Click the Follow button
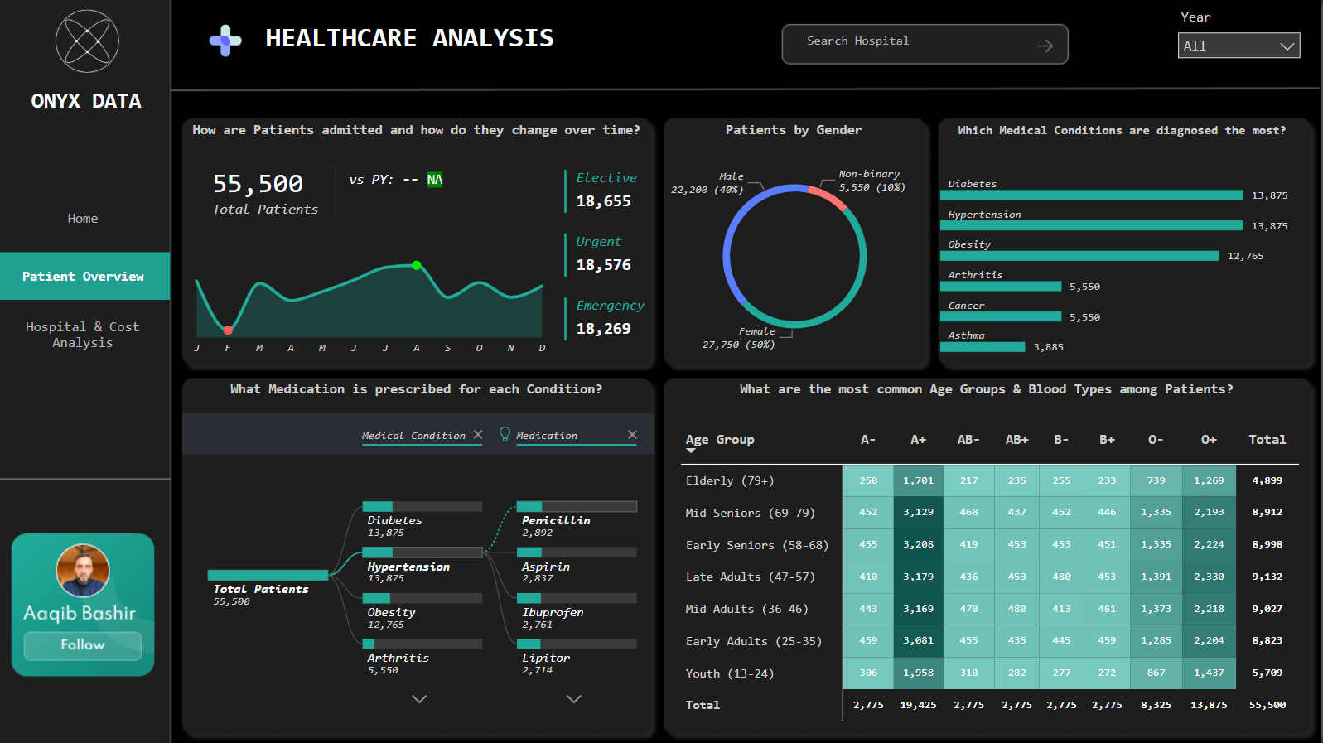The height and width of the screenshot is (743, 1323). [83, 645]
